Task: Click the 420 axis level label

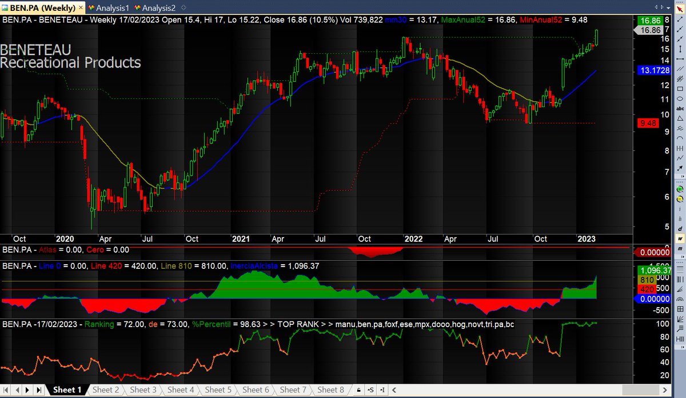Action: (647, 289)
